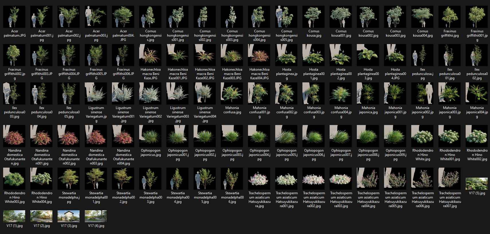490x234 pixels.
Task: Select Hakonechloa macra Beni Kaze.JPG
Action: (x=150, y=55)
